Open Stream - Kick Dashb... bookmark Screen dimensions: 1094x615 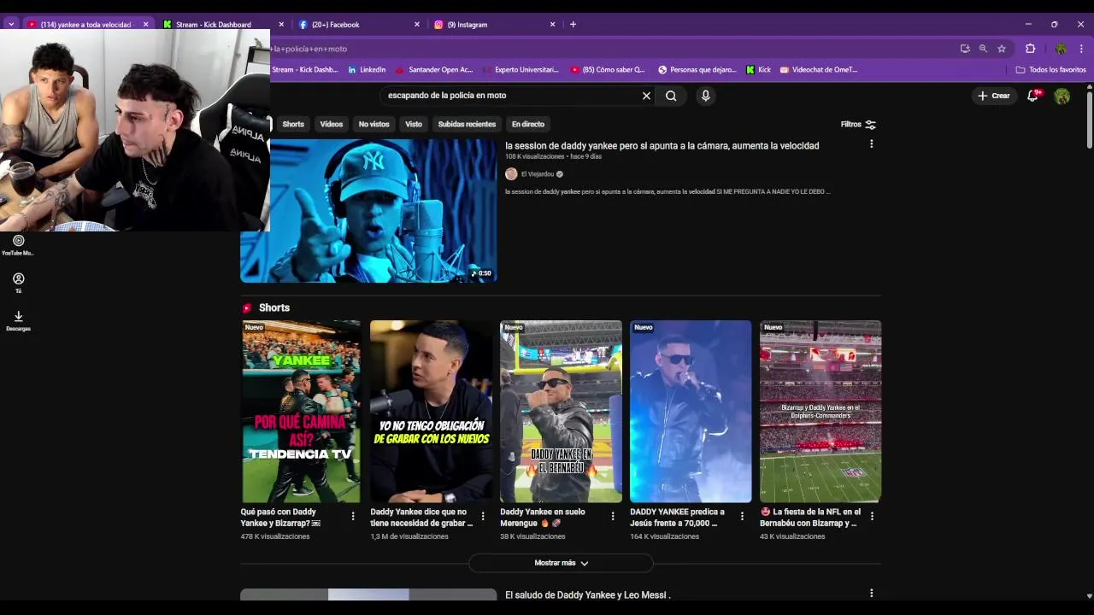305,70
